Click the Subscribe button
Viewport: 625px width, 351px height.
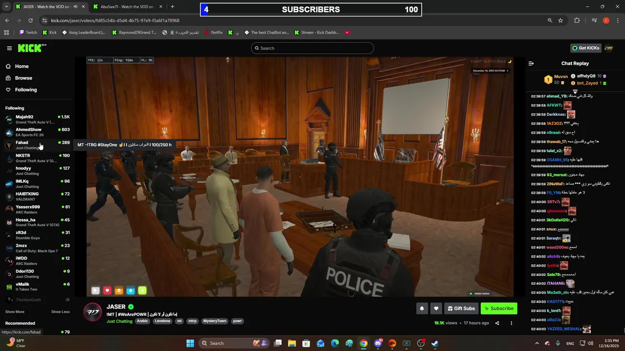tap(499, 309)
